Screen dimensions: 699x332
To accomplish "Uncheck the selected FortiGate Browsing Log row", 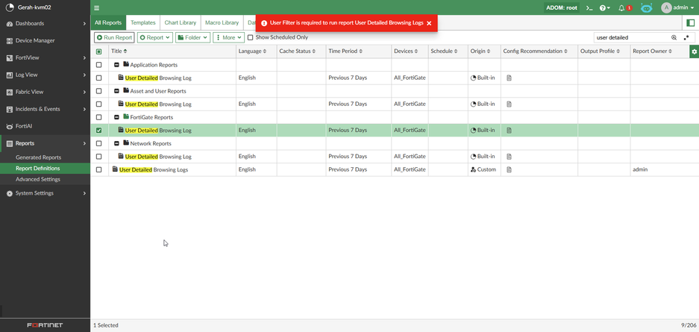I will tap(99, 131).
